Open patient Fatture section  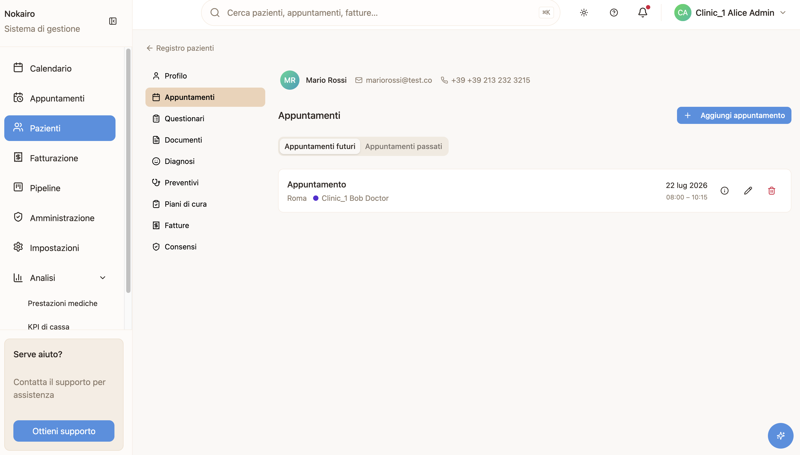tap(205, 225)
